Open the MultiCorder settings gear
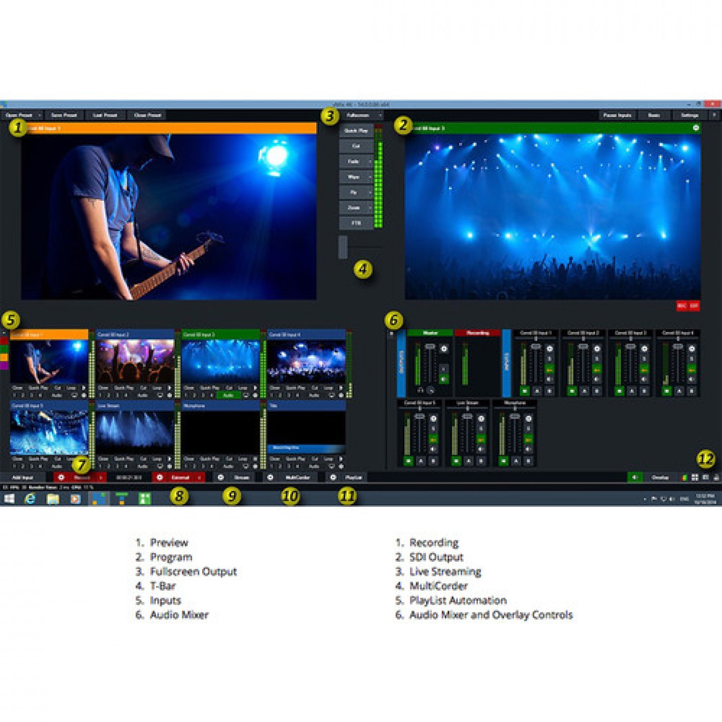The height and width of the screenshot is (722, 722). point(270,477)
